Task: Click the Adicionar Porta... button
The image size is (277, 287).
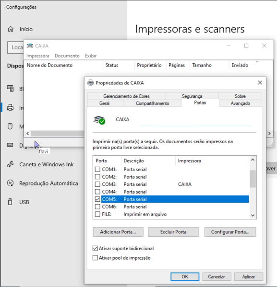Action: tap(118, 232)
